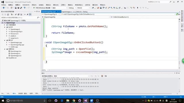The width and height of the screenshot is (184, 103).
Task: Select Resource.h in Solution Explorer
Action: point(14,34)
